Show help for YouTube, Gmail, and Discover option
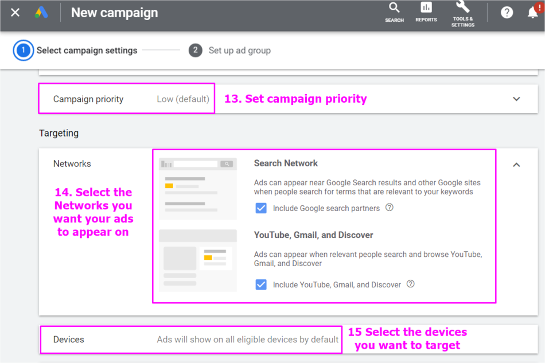 [411, 284]
